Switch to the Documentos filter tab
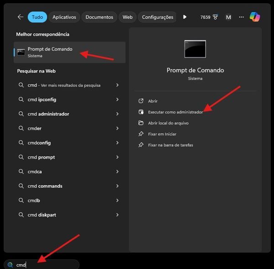 pos(99,17)
